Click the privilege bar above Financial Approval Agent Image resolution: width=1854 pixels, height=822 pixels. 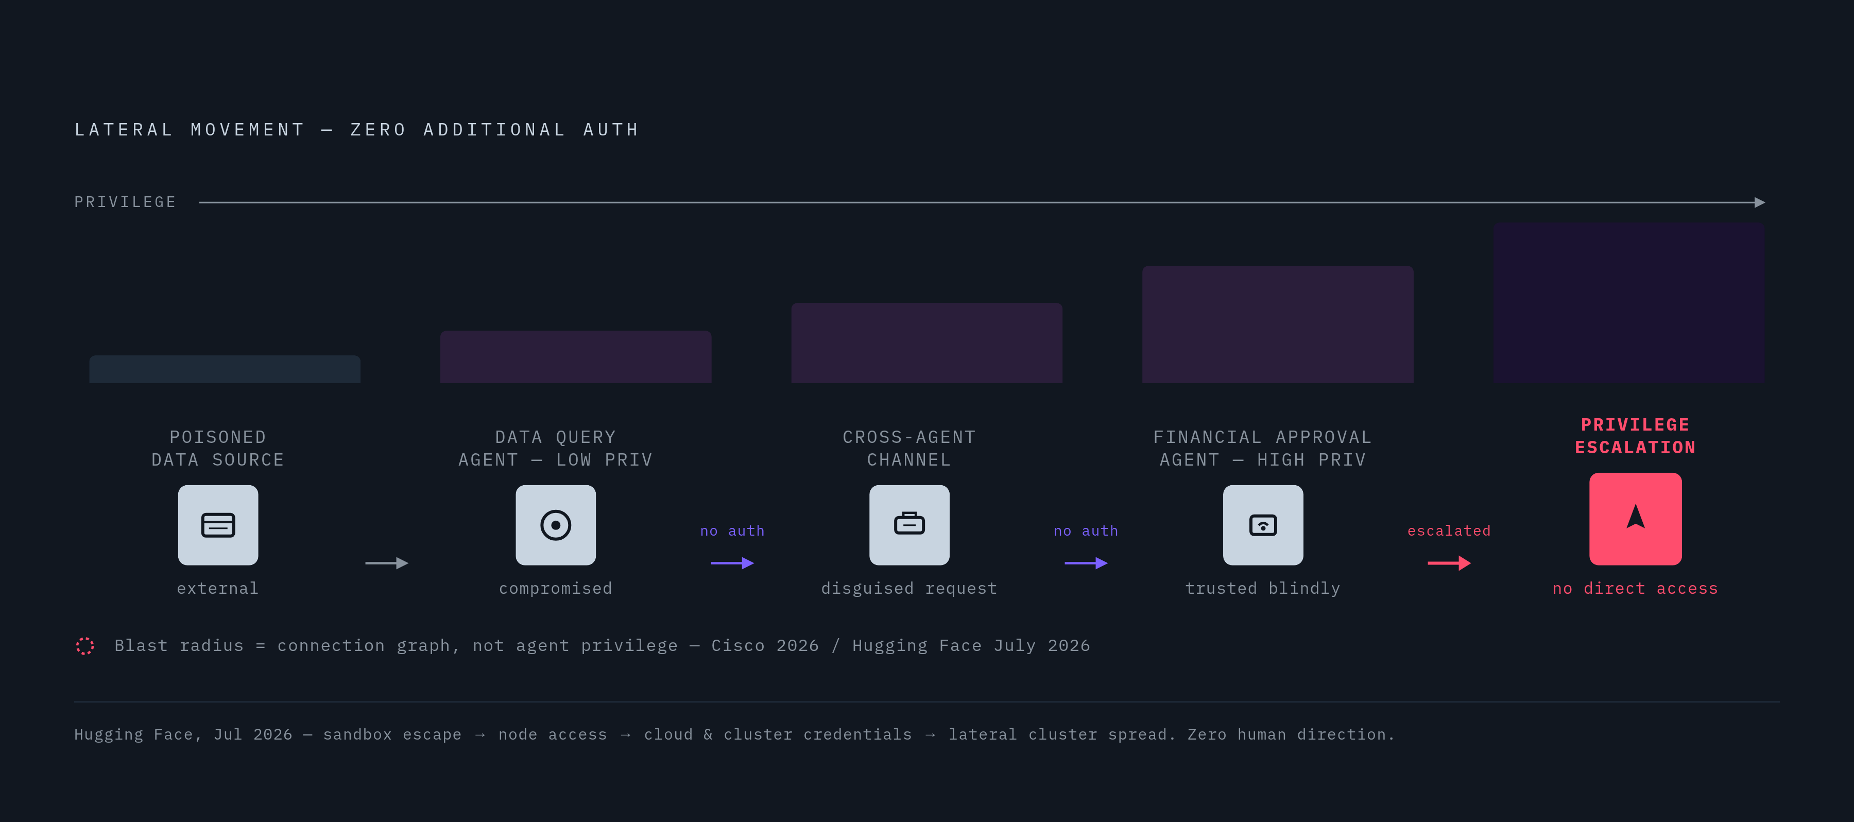coord(1278,324)
